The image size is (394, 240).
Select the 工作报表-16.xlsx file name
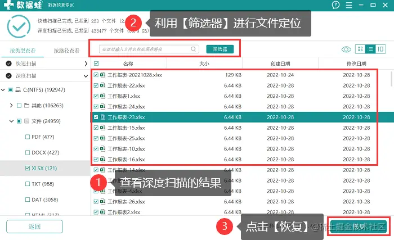pyautogui.click(x=126, y=159)
